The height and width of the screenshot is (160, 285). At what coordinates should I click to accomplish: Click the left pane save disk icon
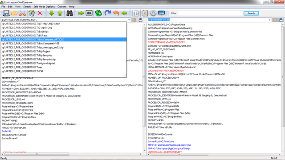[x=140, y=20]
